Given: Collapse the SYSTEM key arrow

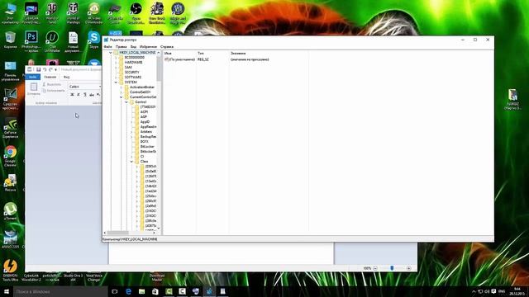Looking at the screenshot, I should coord(116,82).
